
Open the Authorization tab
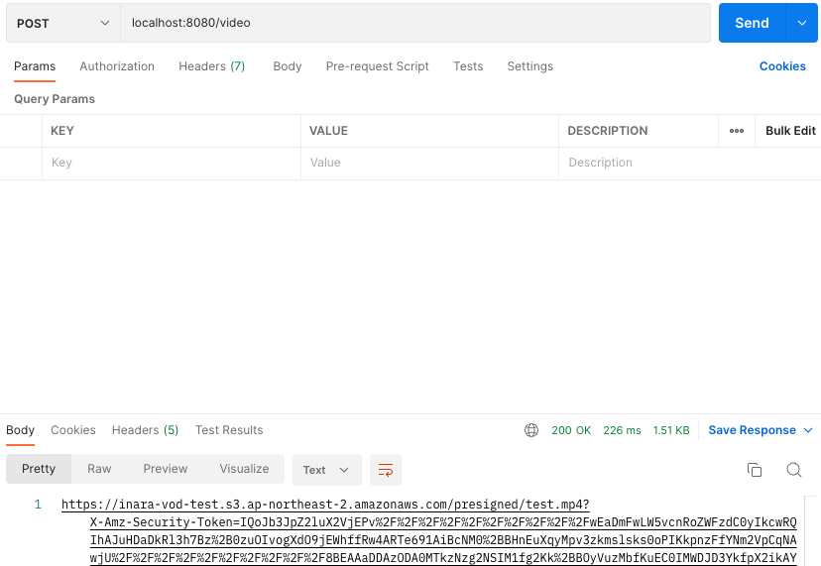pyautogui.click(x=117, y=66)
